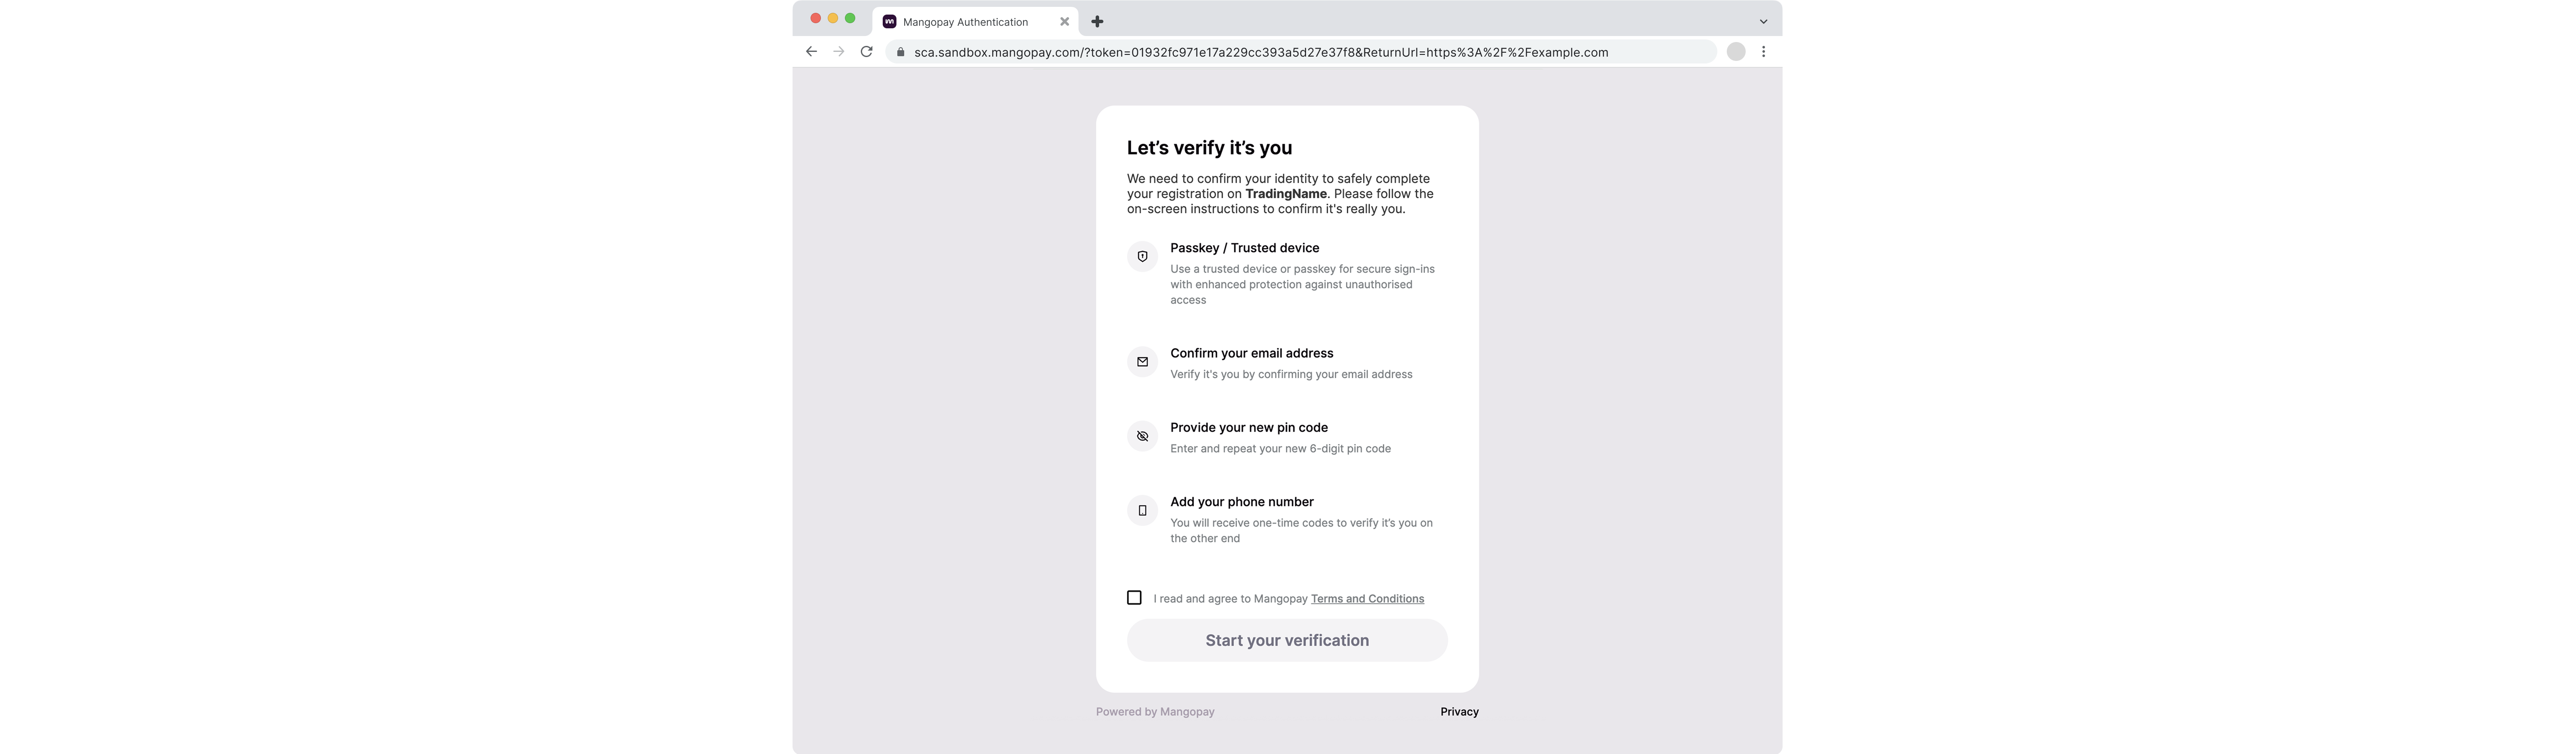Click the padlock site info icon
Screen dimensions: 2576x754
coord(900,52)
